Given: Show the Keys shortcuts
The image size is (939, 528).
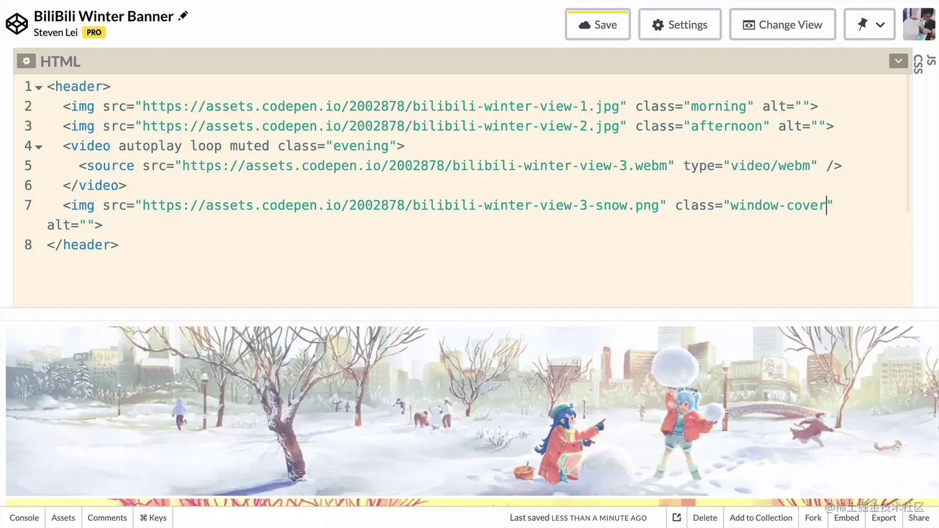Looking at the screenshot, I should click(x=153, y=517).
